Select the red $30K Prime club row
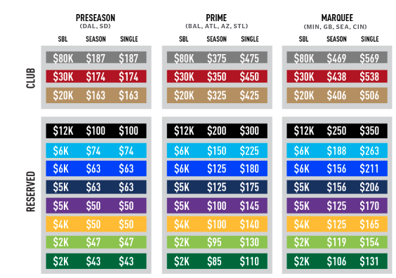 [x=217, y=77]
